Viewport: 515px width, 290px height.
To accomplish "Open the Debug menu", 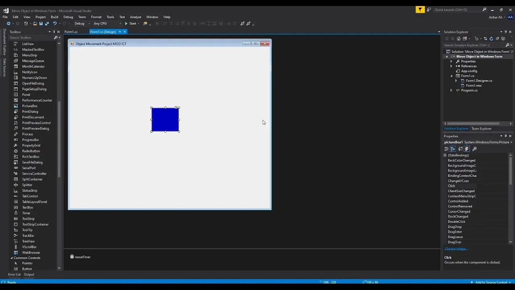I will pos(68,17).
